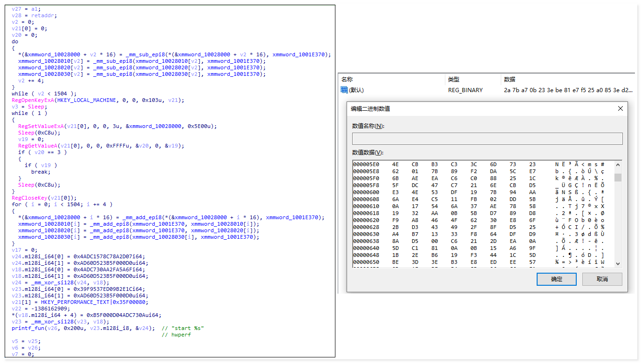Screen dimensions: 641x363
Task: Click the (默认) registry value icon
Action: tap(344, 90)
